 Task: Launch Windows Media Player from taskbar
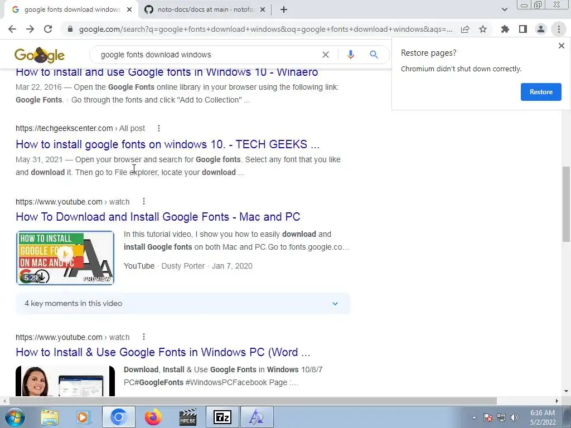click(x=83, y=417)
